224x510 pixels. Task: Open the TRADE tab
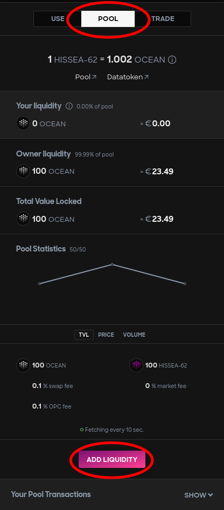point(163,19)
